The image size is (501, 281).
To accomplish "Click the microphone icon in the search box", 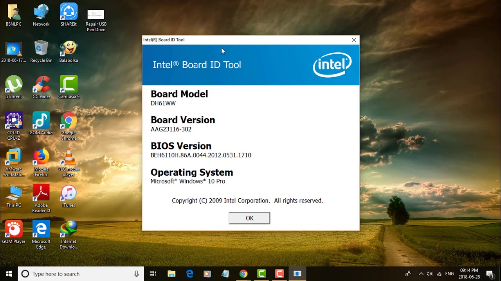I will (136, 274).
